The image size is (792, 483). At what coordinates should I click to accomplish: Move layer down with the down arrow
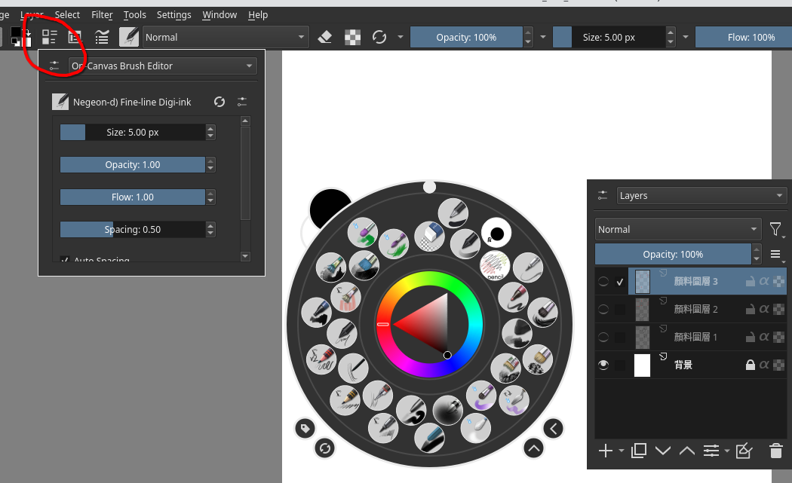pos(663,451)
